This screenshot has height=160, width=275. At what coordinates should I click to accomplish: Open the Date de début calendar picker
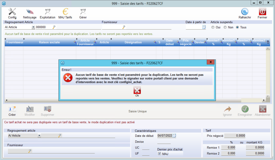174,136
